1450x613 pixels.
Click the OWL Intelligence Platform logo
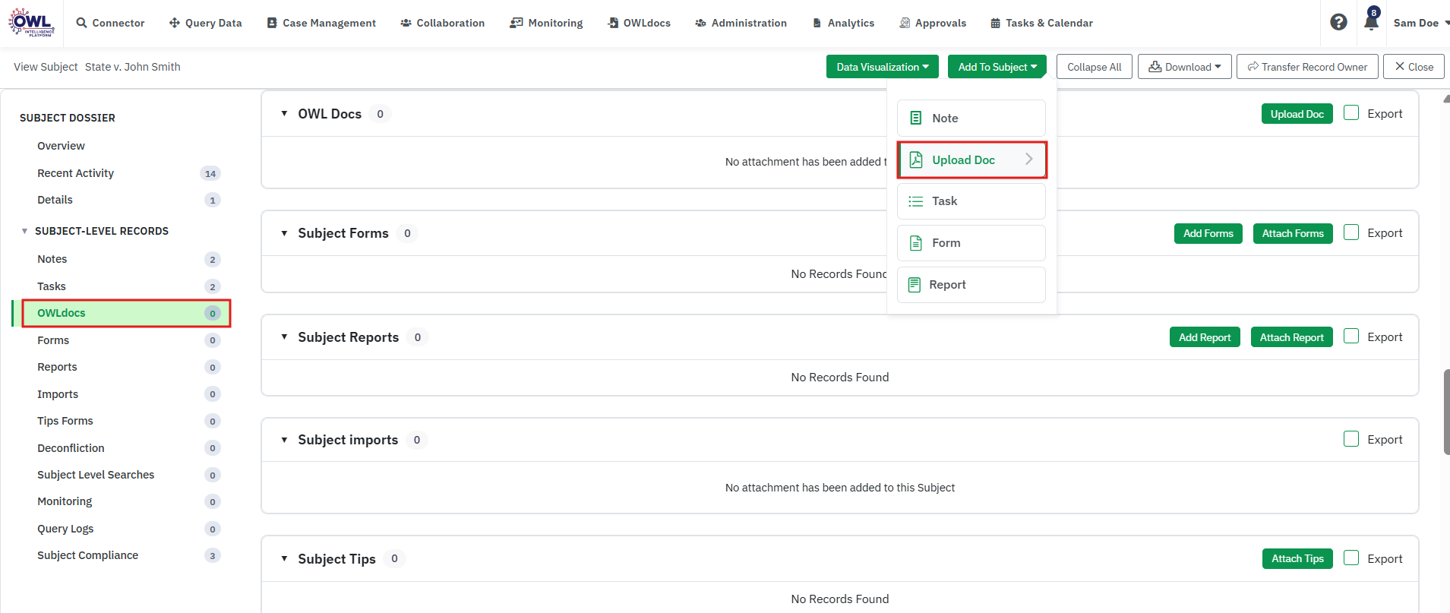coord(31,23)
